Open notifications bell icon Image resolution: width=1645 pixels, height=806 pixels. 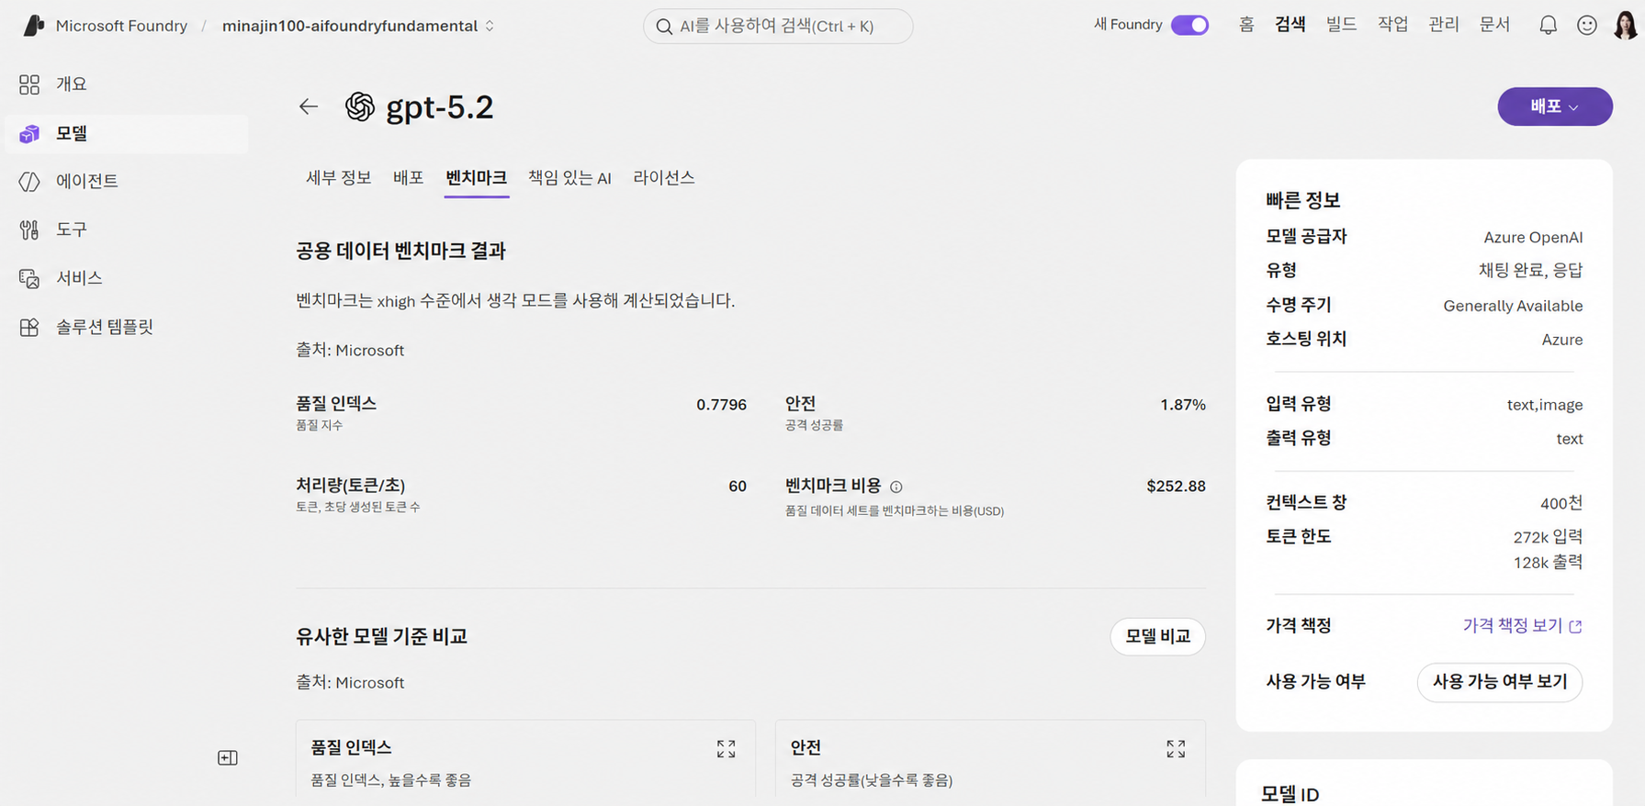click(x=1549, y=26)
